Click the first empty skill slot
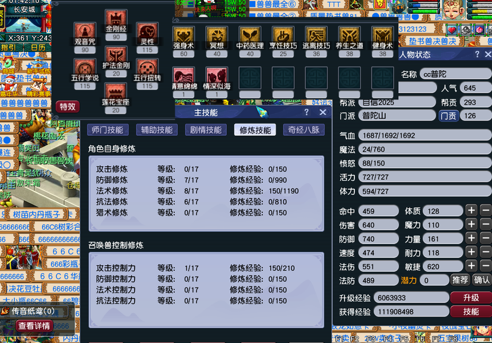Screen dimensions: 492x343 250,78
